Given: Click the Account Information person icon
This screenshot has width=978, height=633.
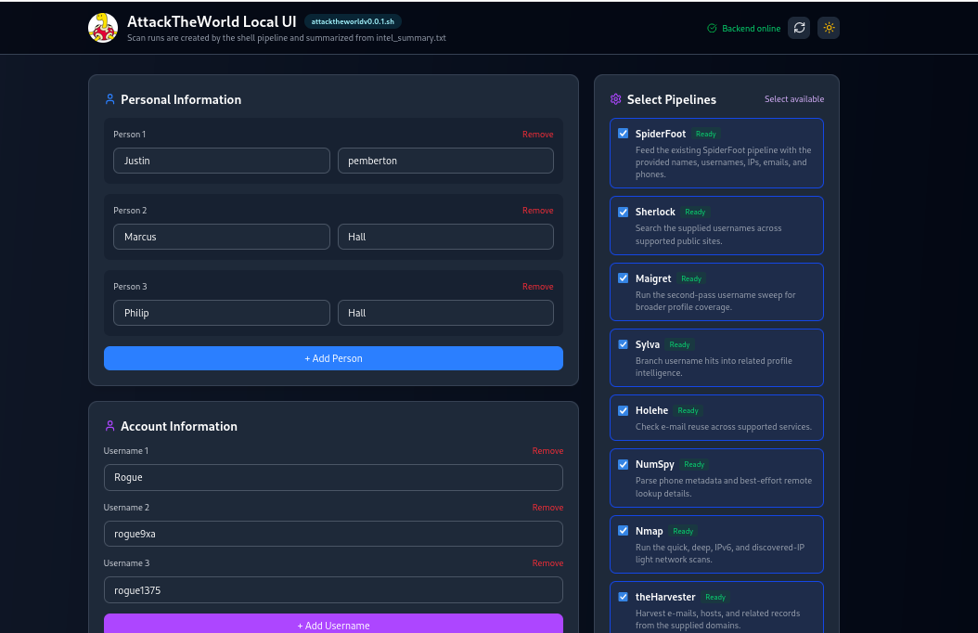Looking at the screenshot, I should tap(109, 426).
